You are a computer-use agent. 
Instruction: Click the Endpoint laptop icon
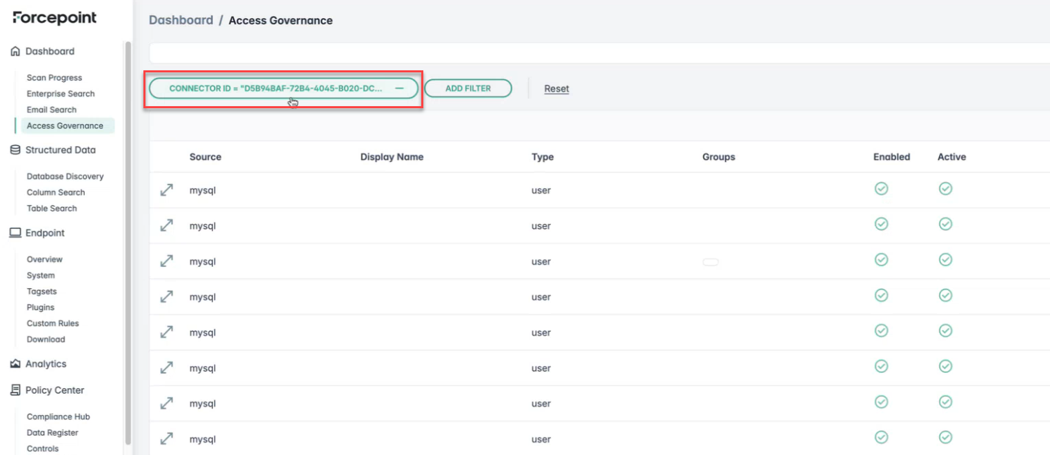click(x=15, y=233)
